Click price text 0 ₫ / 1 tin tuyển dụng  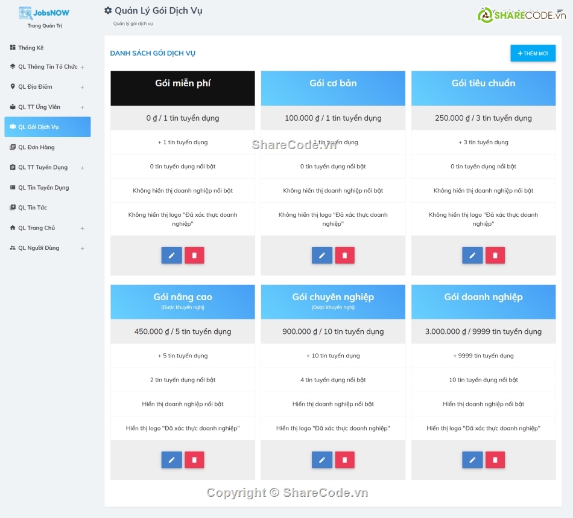click(183, 118)
